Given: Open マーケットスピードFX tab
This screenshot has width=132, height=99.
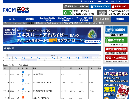Looking at the screenshot, I should [x=84, y=19].
